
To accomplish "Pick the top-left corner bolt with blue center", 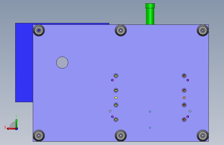I will pos(39,30).
